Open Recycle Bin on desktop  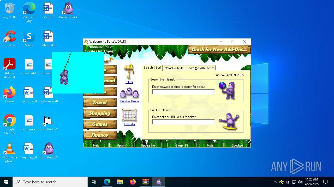click(10, 11)
